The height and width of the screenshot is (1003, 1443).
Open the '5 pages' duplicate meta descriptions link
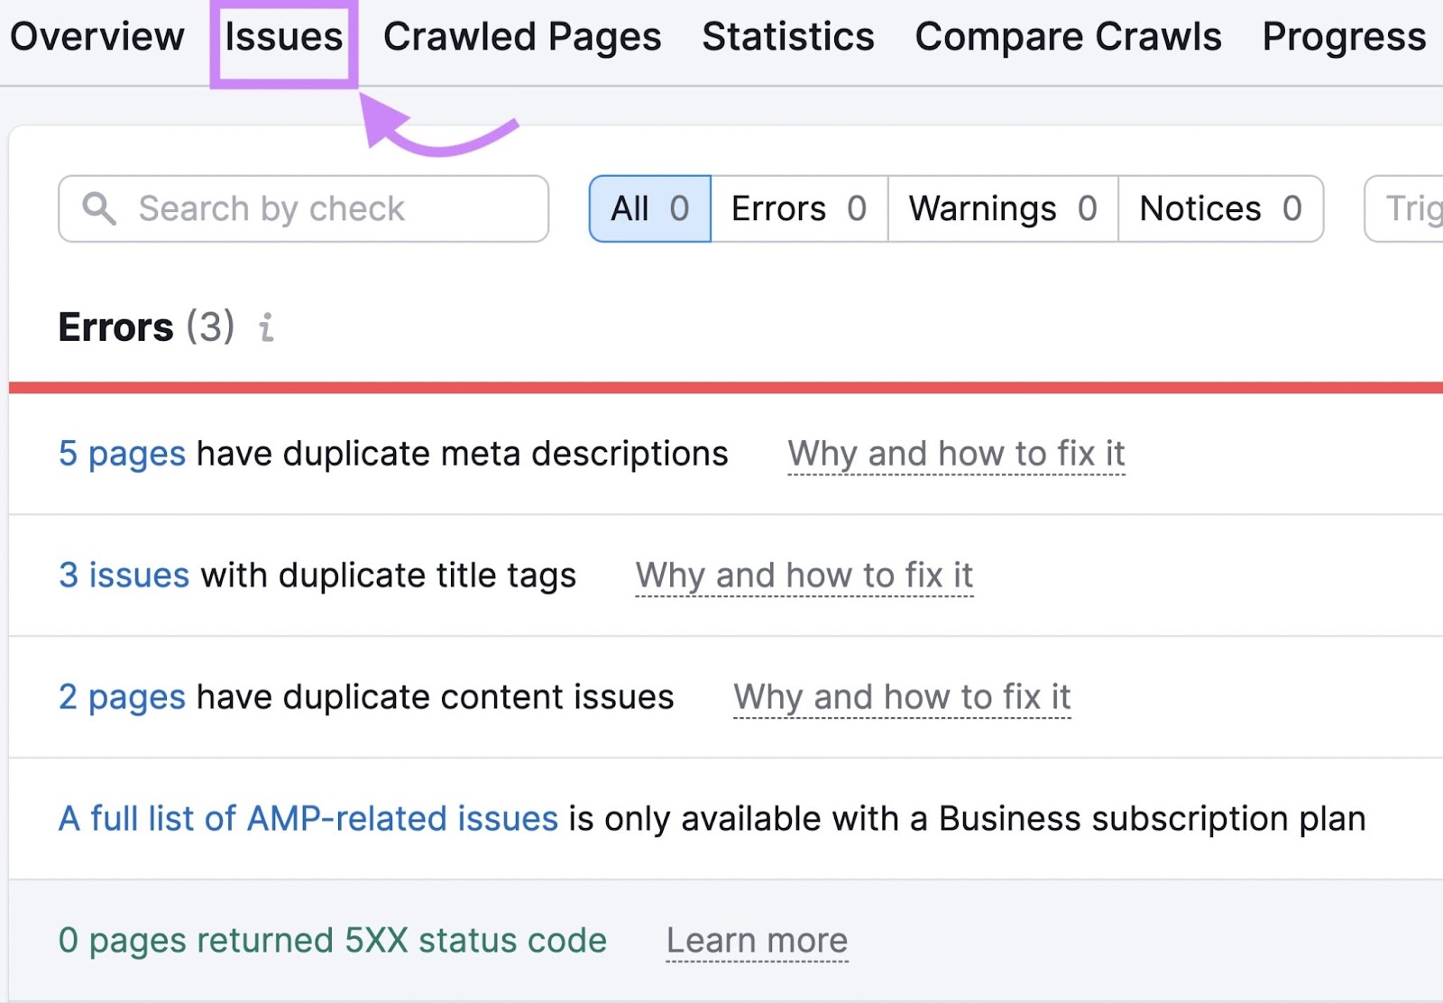tap(122, 454)
